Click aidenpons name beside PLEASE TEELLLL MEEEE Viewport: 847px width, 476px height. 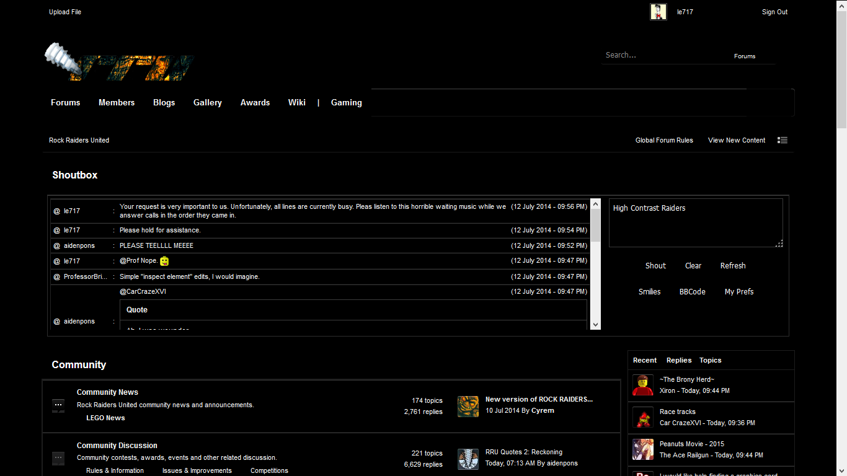79,246
